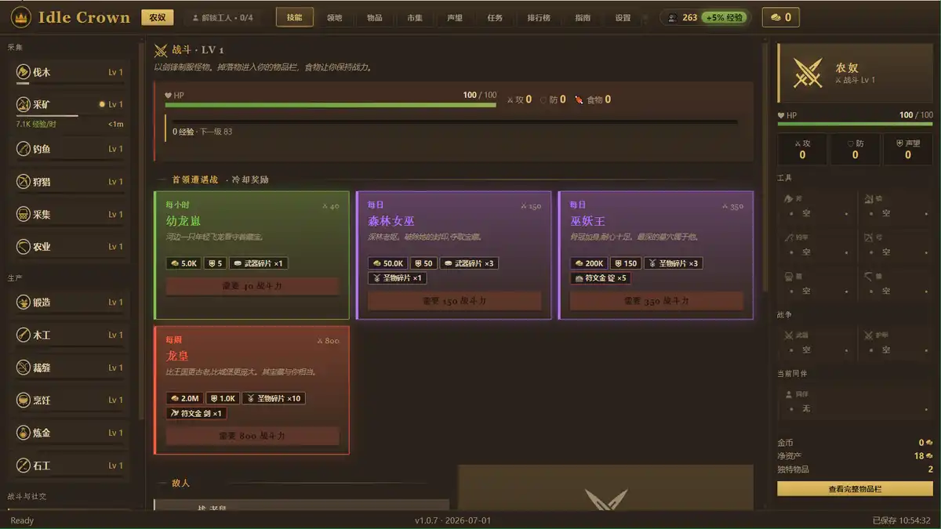Select the 采矿 mining pickaxe icon
The height and width of the screenshot is (529, 941).
click(x=23, y=104)
